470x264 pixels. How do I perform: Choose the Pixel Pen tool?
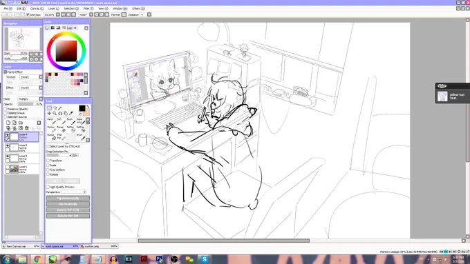[61, 137]
